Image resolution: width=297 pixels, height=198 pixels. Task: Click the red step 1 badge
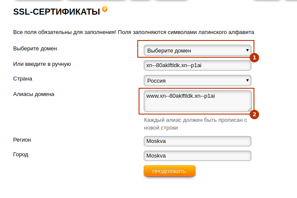(x=254, y=57)
